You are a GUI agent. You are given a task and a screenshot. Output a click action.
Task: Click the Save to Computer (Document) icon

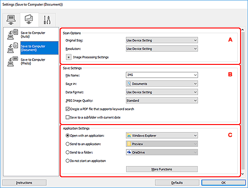coord(13,48)
